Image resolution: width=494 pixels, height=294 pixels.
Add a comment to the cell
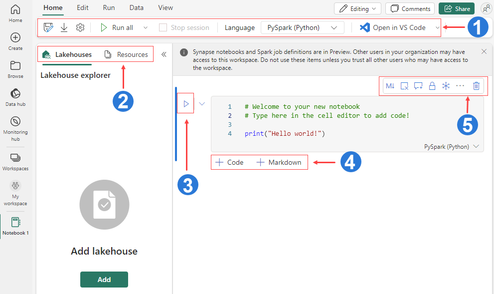[418, 85]
